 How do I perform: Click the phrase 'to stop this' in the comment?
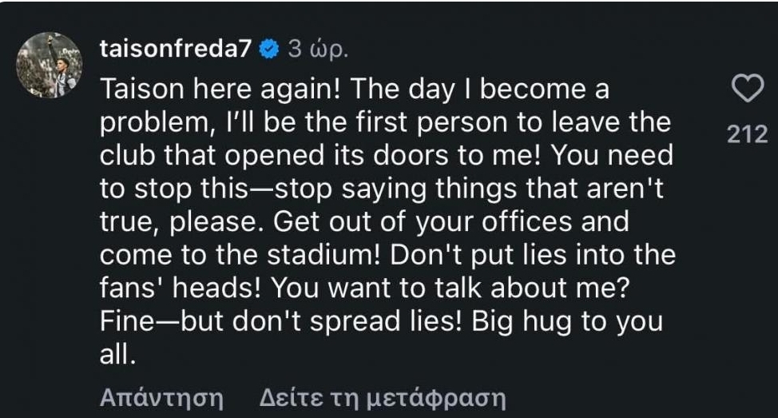[x=174, y=189]
